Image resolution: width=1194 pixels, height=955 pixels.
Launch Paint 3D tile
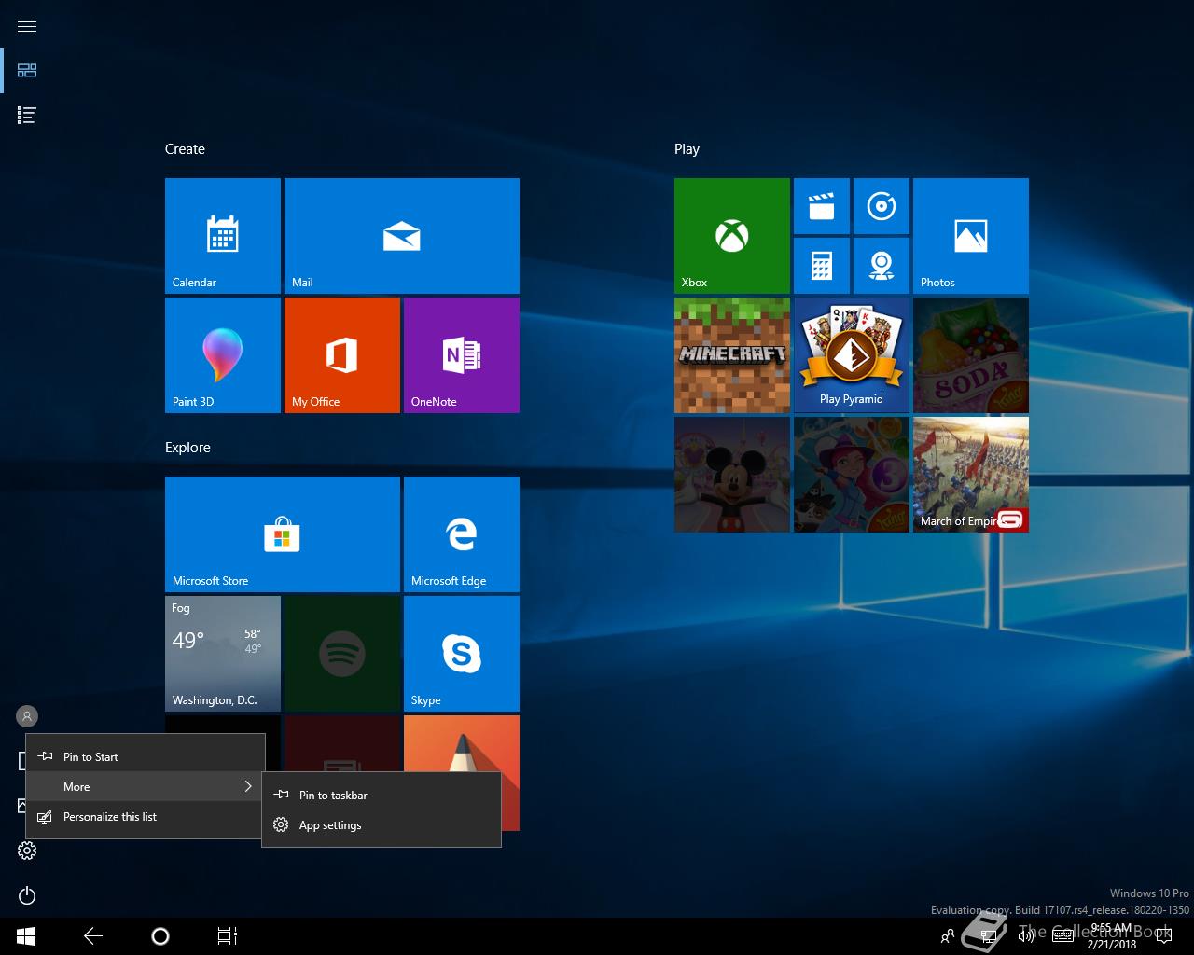223,355
